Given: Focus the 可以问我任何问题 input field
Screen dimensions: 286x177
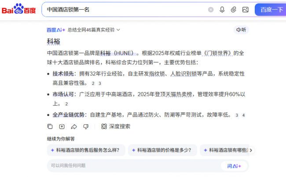Looking at the screenshot, I should [134, 166].
